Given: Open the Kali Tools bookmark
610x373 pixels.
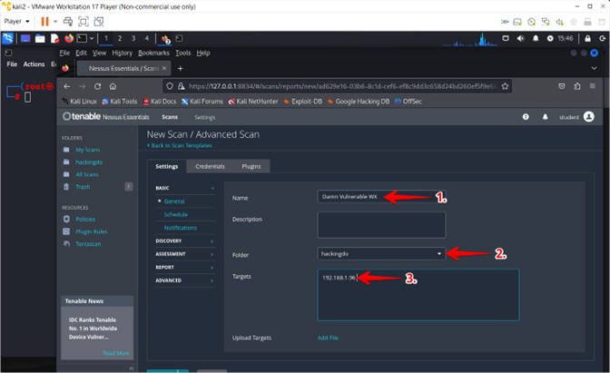Looking at the screenshot, I should coord(120,102).
